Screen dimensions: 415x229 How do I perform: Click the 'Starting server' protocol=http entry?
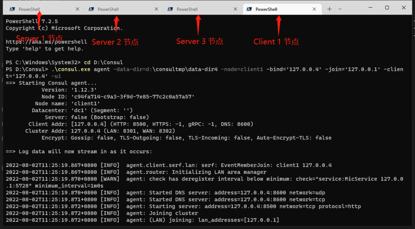[x=183, y=206]
